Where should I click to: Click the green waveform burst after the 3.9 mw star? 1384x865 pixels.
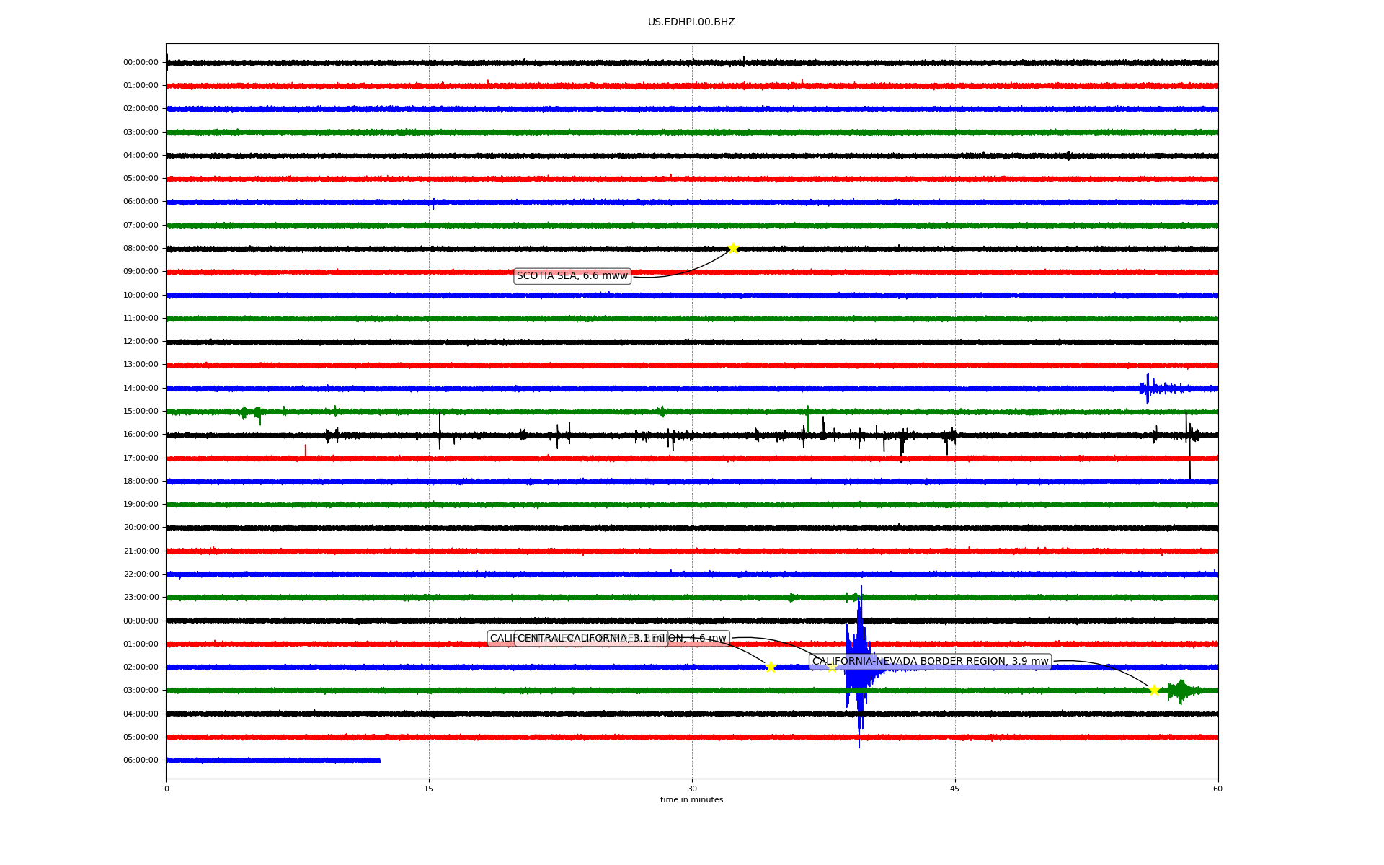(1181, 691)
